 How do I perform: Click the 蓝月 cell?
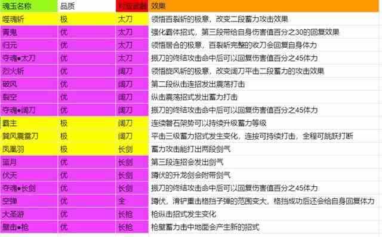(29, 162)
